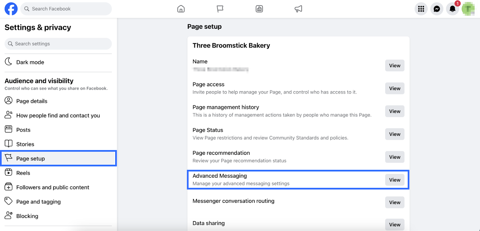Open Blocking settings

click(27, 216)
